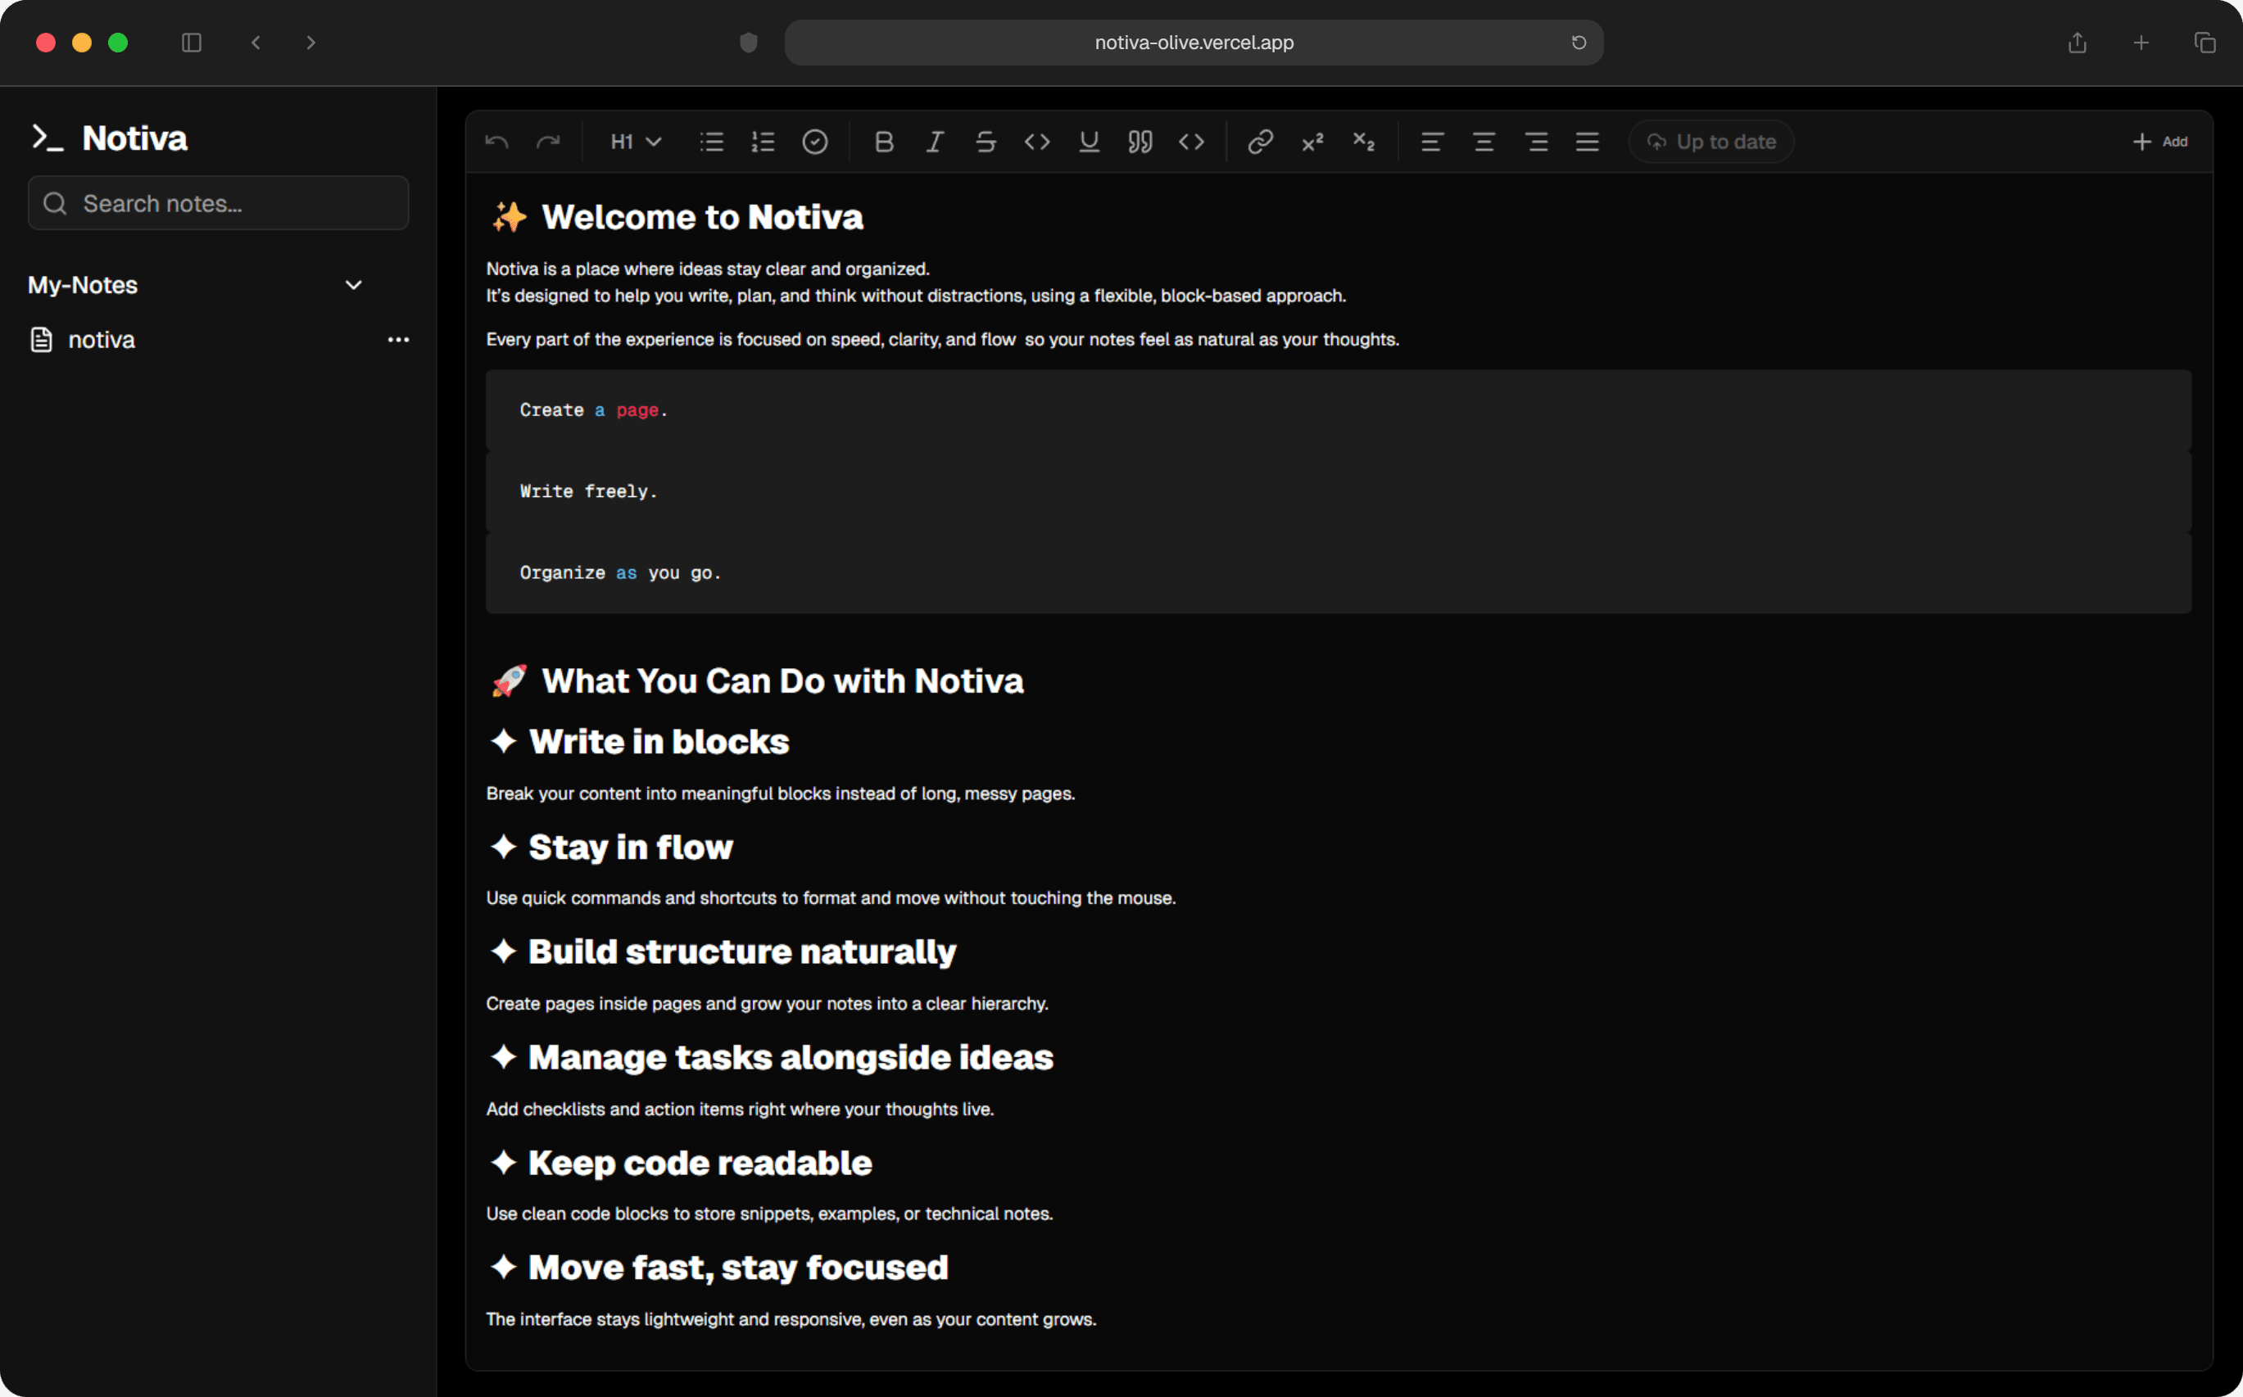Click the privacy shield icon

point(749,43)
